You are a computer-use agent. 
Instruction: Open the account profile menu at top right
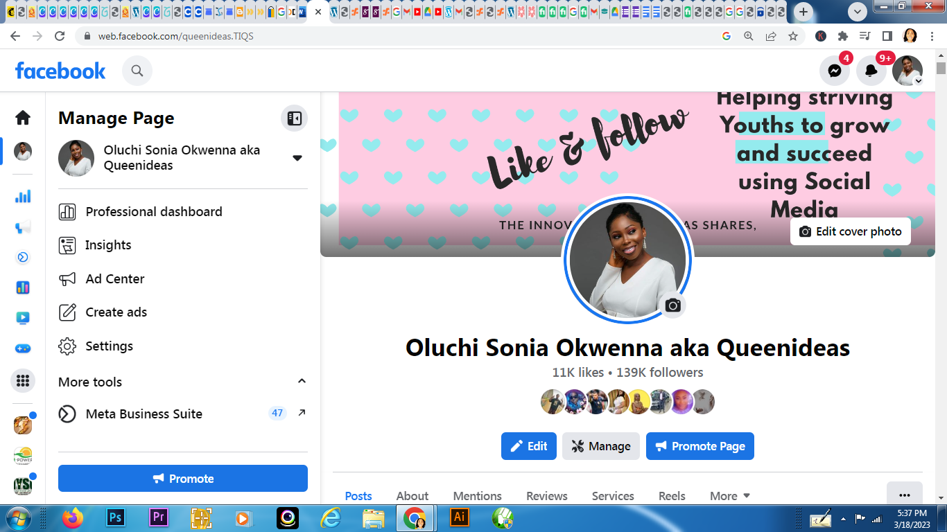click(907, 71)
